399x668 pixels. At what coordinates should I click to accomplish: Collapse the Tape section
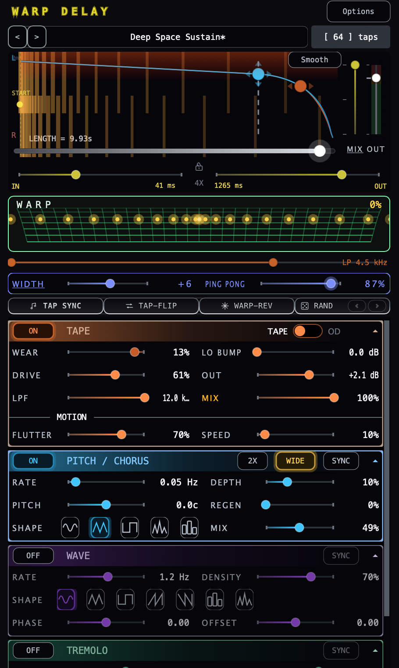point(375,331)
